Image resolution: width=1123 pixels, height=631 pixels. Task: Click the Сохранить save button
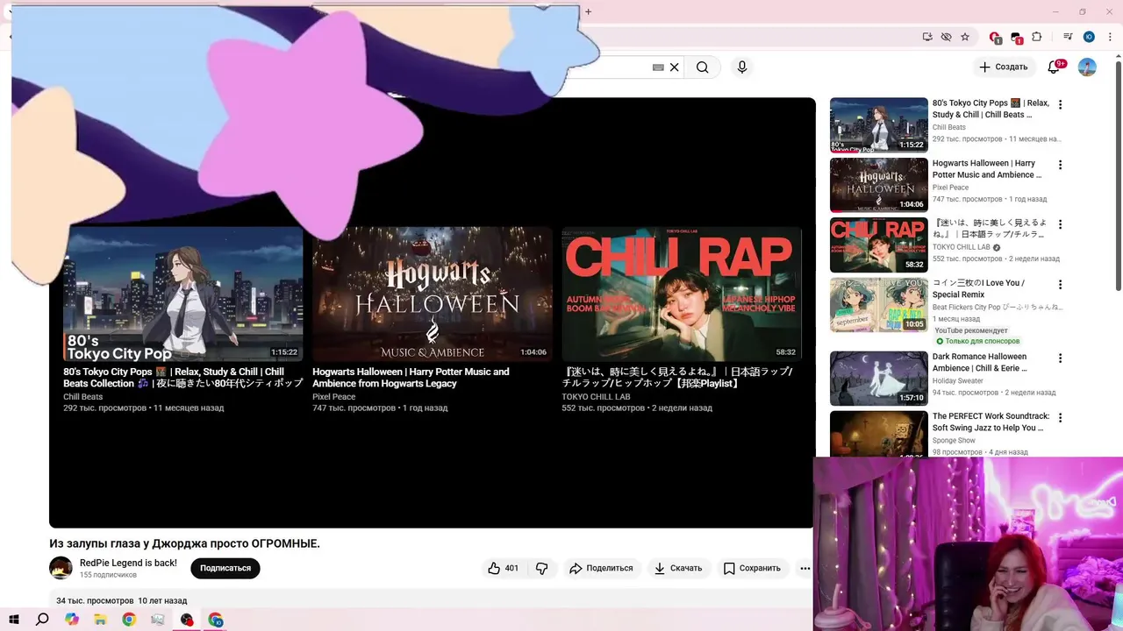click(752, 568)
